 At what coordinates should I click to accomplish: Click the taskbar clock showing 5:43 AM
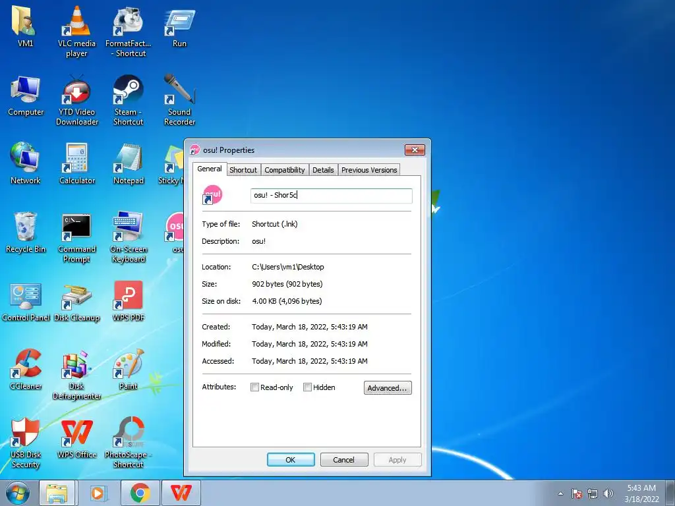641,493
